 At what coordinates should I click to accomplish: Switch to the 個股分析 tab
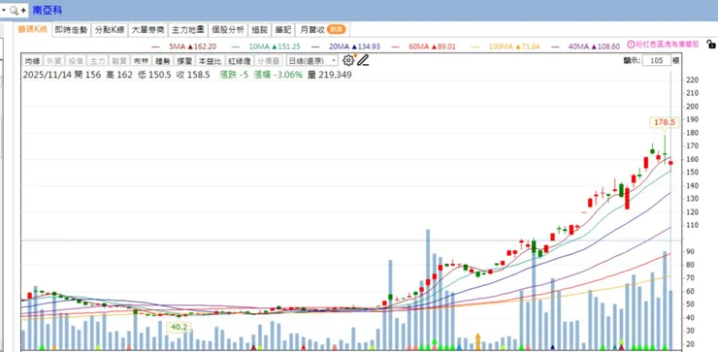click(x=228, y=30)
